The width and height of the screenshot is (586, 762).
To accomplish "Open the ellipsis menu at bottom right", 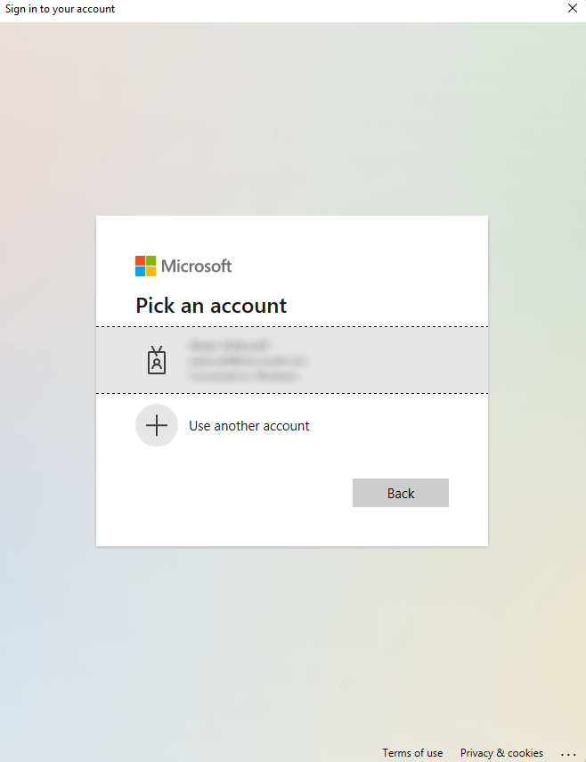I will coord(568,753).
